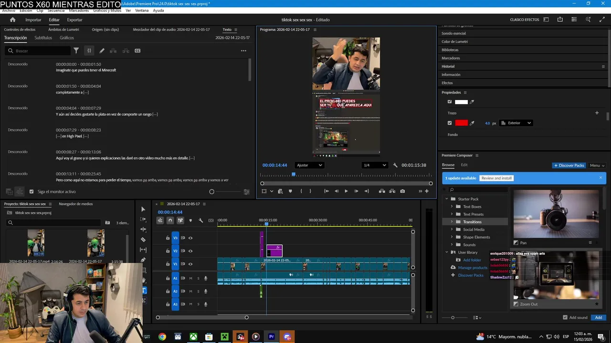Screen dimensions: 611x343
Task: Select the Razor tool
Action: (x=143, y=240)
